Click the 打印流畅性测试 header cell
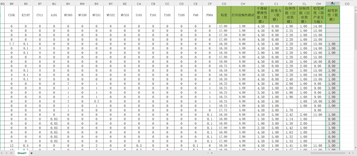This screenshot has height=156, width=357. coord(243,15)
